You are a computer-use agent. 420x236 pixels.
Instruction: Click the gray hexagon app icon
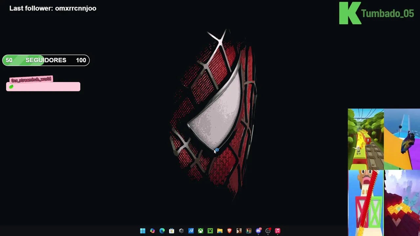181,231
